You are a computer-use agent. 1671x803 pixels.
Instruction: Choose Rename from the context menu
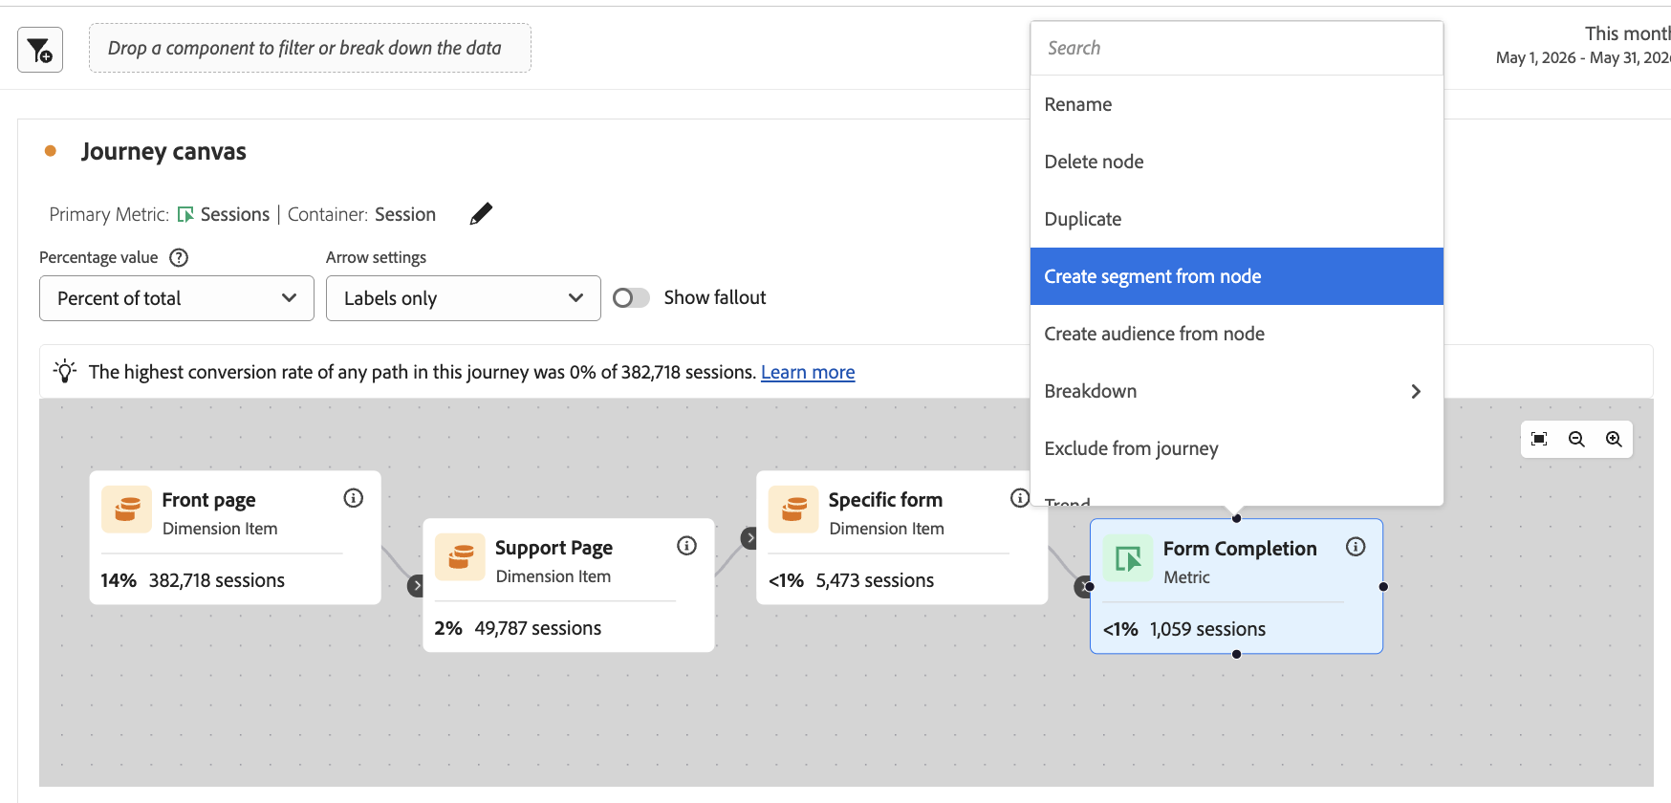click(x=1237, y=104)
